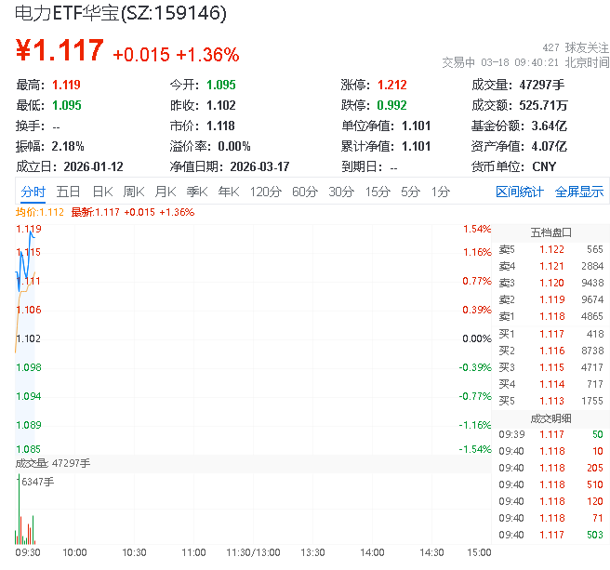Click the 货币单位 value CNY
Screen dimensions: 610x570
(x=544, y=167)
